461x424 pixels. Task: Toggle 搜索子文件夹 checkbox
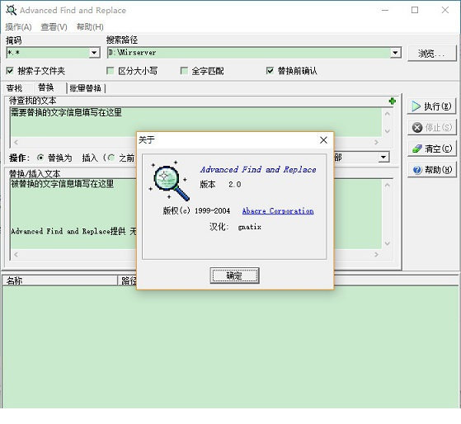(10, 71)
